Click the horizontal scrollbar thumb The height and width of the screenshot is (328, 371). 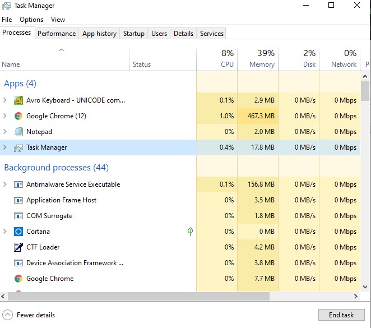pyautogui.click(x=138, y=296)
